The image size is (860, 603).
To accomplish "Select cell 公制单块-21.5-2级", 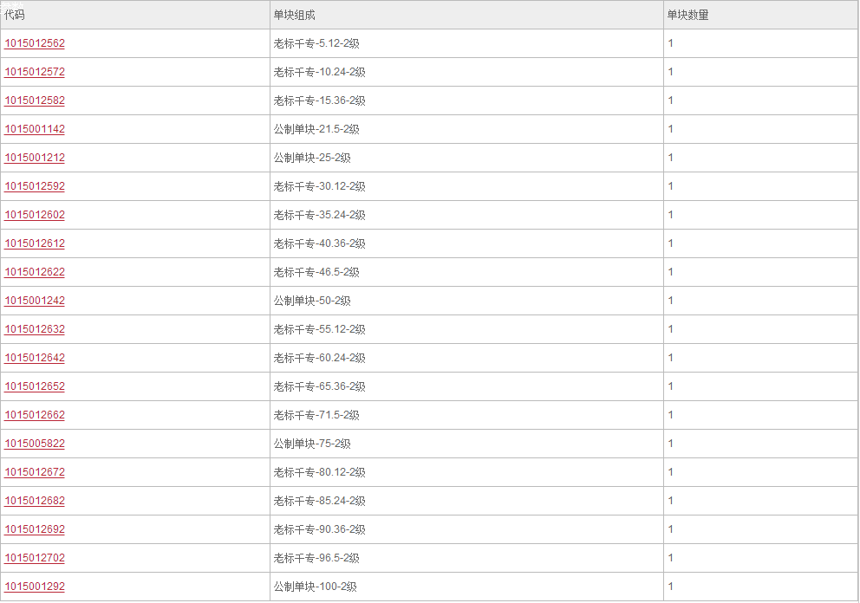I will [466, 129].
